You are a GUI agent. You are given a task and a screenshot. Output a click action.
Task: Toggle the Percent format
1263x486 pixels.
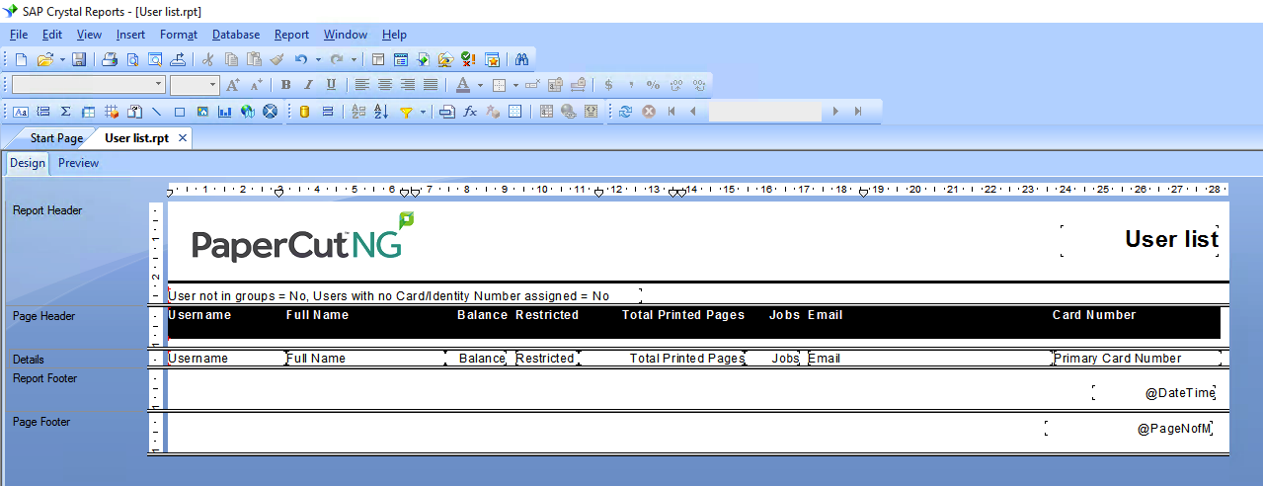coord(653,85)
